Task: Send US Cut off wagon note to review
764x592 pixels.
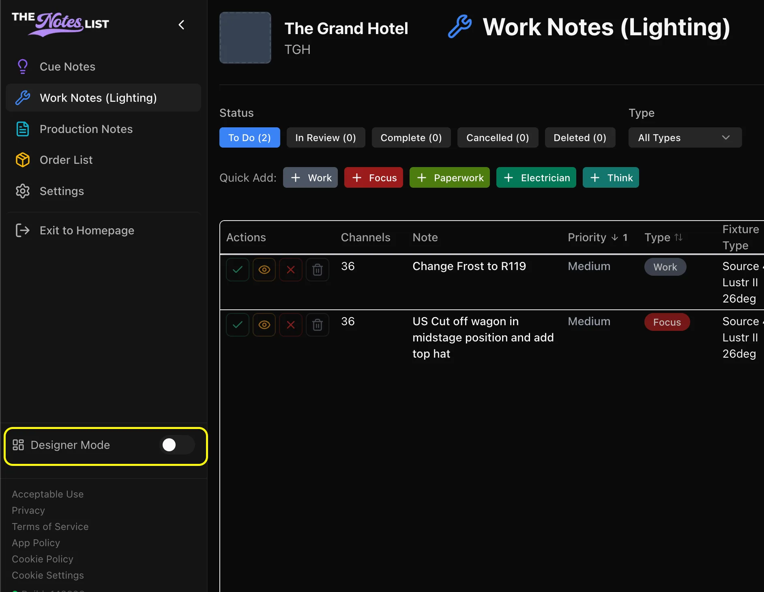Action: pos(264,325)
